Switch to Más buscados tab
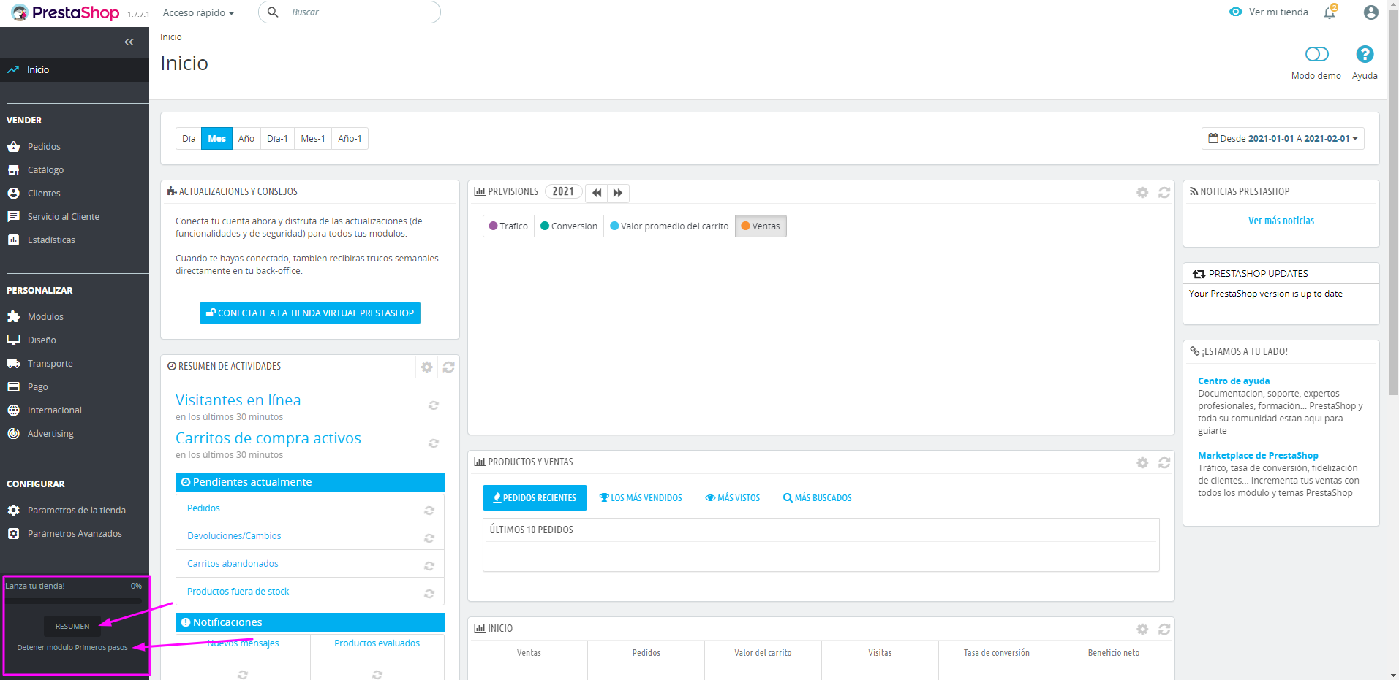1399x680 pixels. [818, 498]
